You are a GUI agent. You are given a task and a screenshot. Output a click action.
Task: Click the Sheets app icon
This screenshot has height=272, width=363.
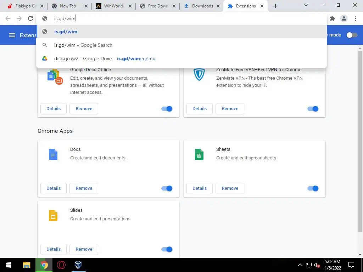coord(199,154)
